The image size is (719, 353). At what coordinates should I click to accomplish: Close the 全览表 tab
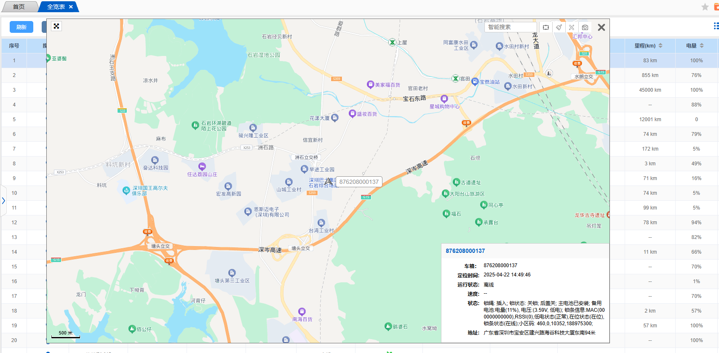[x=71, y=7]
